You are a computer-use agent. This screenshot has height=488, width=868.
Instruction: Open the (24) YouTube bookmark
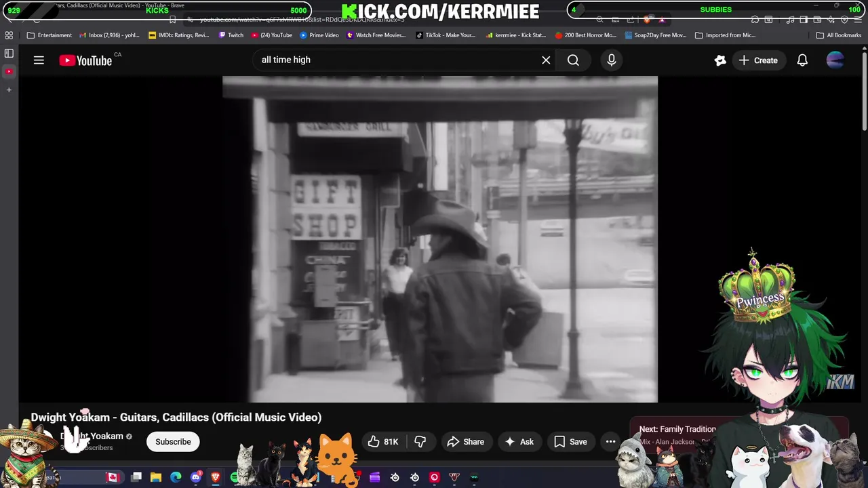pyautogui.click(x=272, y=35)
